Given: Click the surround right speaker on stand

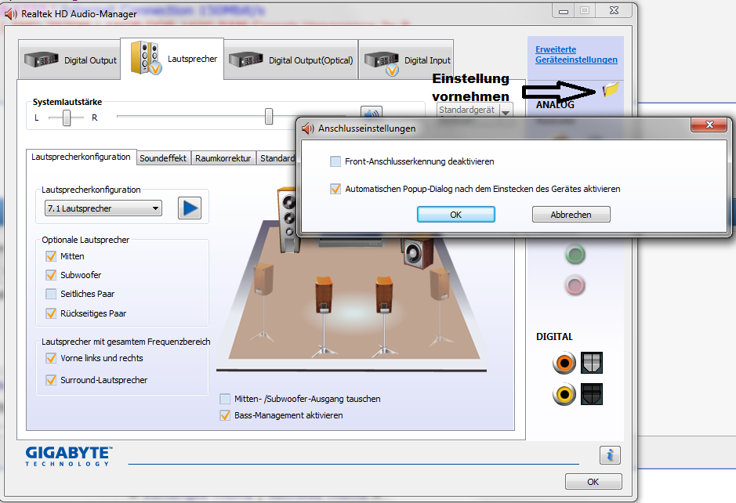Looking at the screenshot, I should point(440,306).
